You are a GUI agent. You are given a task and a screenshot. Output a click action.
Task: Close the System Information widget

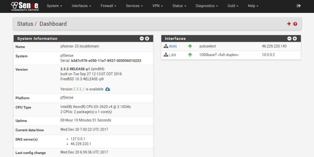tap(147, 38)
